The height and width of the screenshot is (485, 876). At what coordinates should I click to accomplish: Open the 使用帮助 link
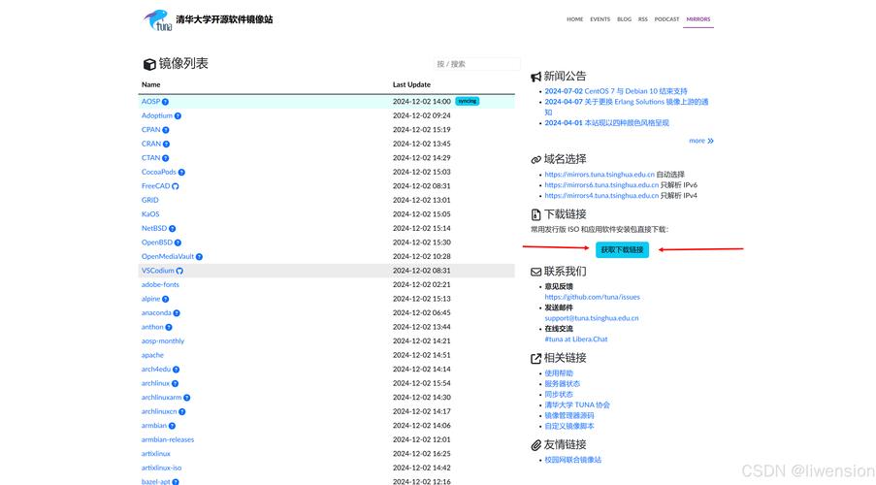559,373
